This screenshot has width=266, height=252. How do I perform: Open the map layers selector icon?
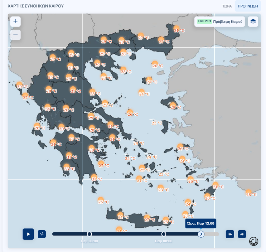(253, 22)
